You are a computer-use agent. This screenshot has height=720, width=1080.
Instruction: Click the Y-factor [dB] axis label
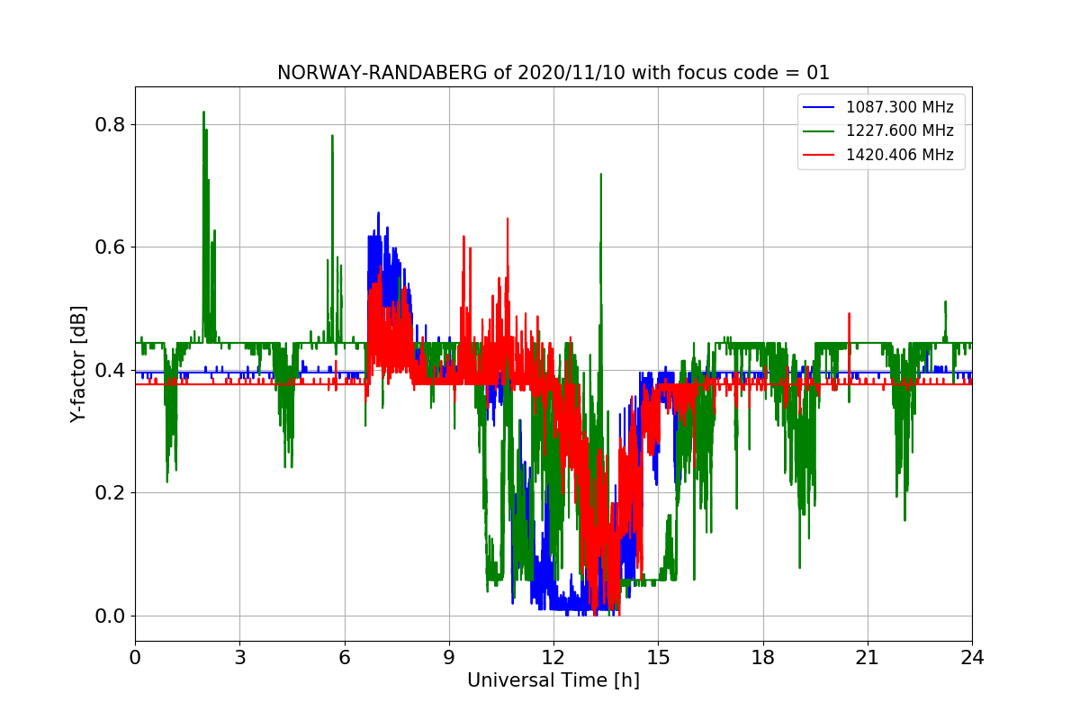click(78, 364)
